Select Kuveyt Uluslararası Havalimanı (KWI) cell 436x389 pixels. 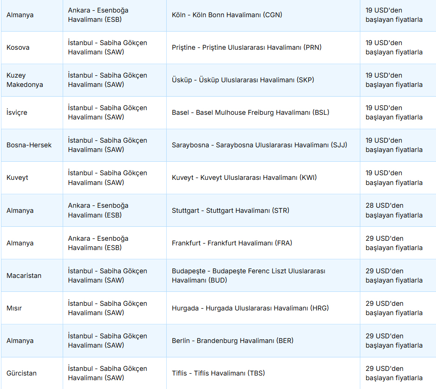[244, 178]
